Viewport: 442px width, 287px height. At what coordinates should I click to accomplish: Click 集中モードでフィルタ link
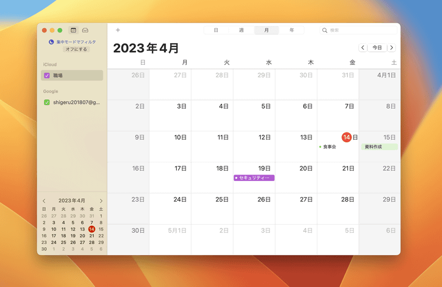tap(76, 42)
